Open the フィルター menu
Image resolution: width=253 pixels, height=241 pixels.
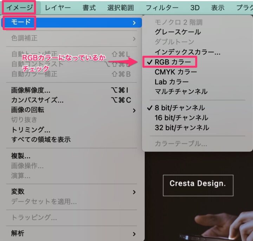click(x=162, y=8)
